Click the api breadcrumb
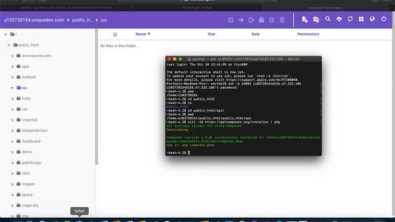The image size is (395, 222). point(104,20)
